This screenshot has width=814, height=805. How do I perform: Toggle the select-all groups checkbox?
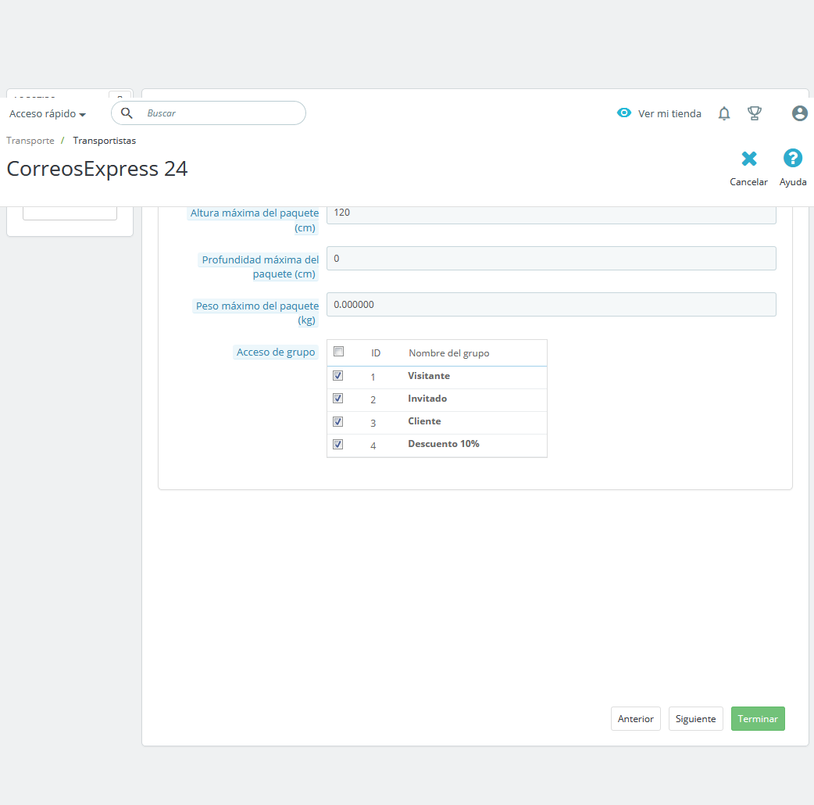[x=338, y=352]
